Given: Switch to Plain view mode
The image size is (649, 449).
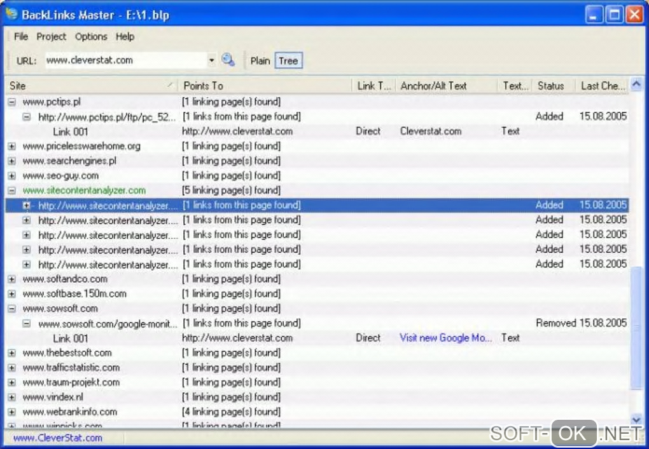Looking at the screenshot, I should coord(260,61).
